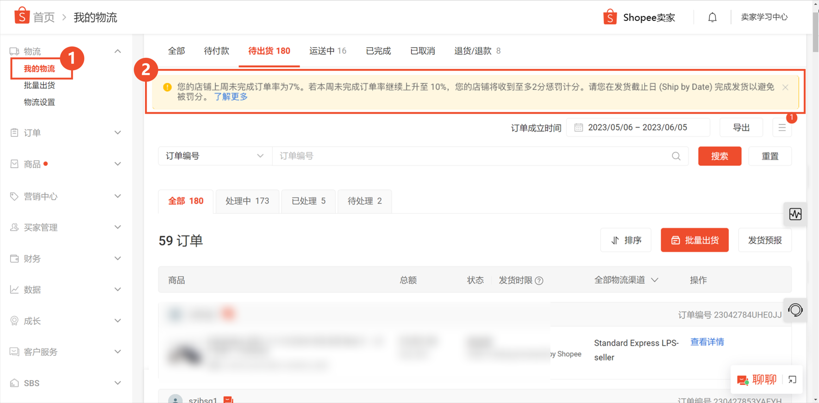The height and width of the screenshot is (403, 819).
Task: Click the red 搜索 button
Action: pos(719,156)
